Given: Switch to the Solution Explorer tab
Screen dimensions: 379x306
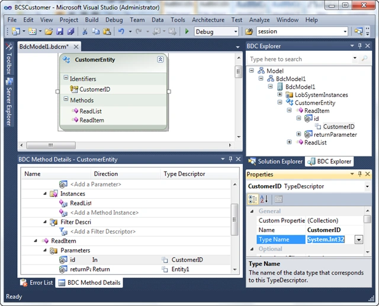Looking at the screenshot, I should click(275, 162).
